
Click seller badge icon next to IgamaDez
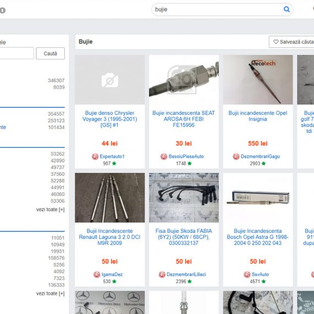point(97,274)
